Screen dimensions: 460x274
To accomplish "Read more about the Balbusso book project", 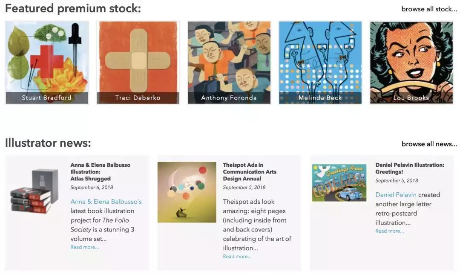I will click(x=84, y=247).
